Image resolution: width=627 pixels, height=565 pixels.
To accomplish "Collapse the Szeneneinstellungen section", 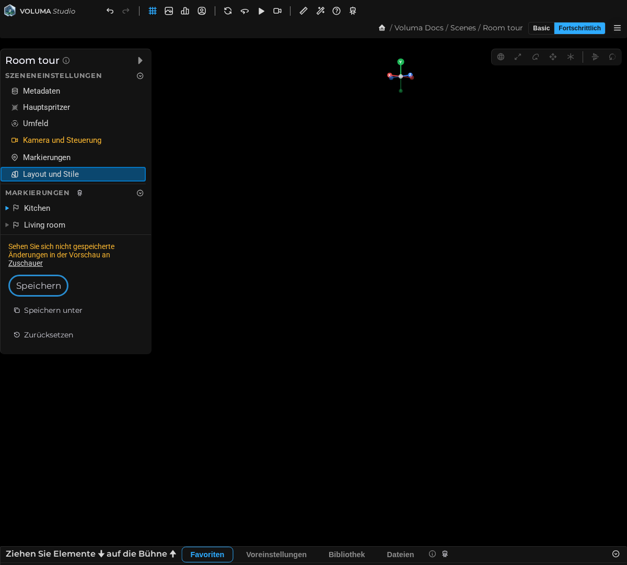I will pos(140,76).
